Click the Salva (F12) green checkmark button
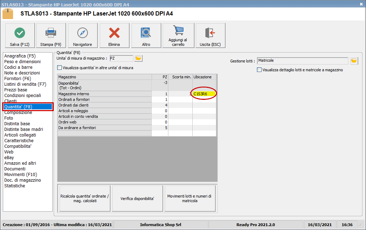 20,36
